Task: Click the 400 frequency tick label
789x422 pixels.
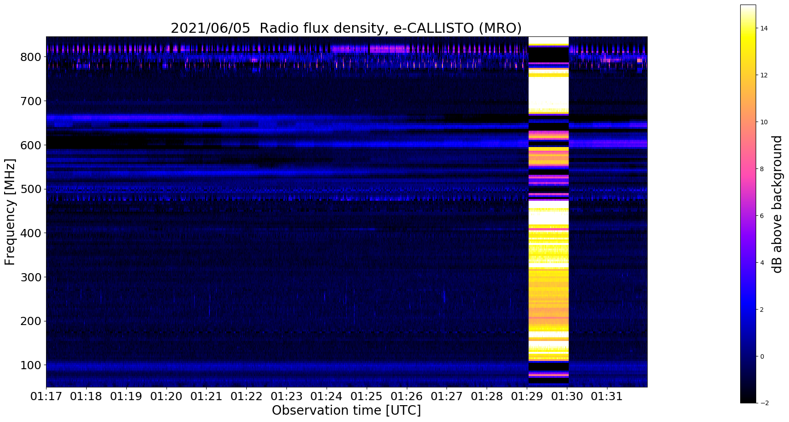Action: (x=31, y=233)
